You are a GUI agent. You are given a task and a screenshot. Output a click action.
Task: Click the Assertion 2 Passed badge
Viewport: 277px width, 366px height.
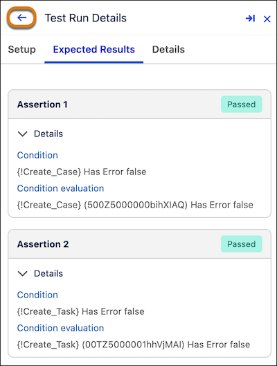click(x=242, y=244)
